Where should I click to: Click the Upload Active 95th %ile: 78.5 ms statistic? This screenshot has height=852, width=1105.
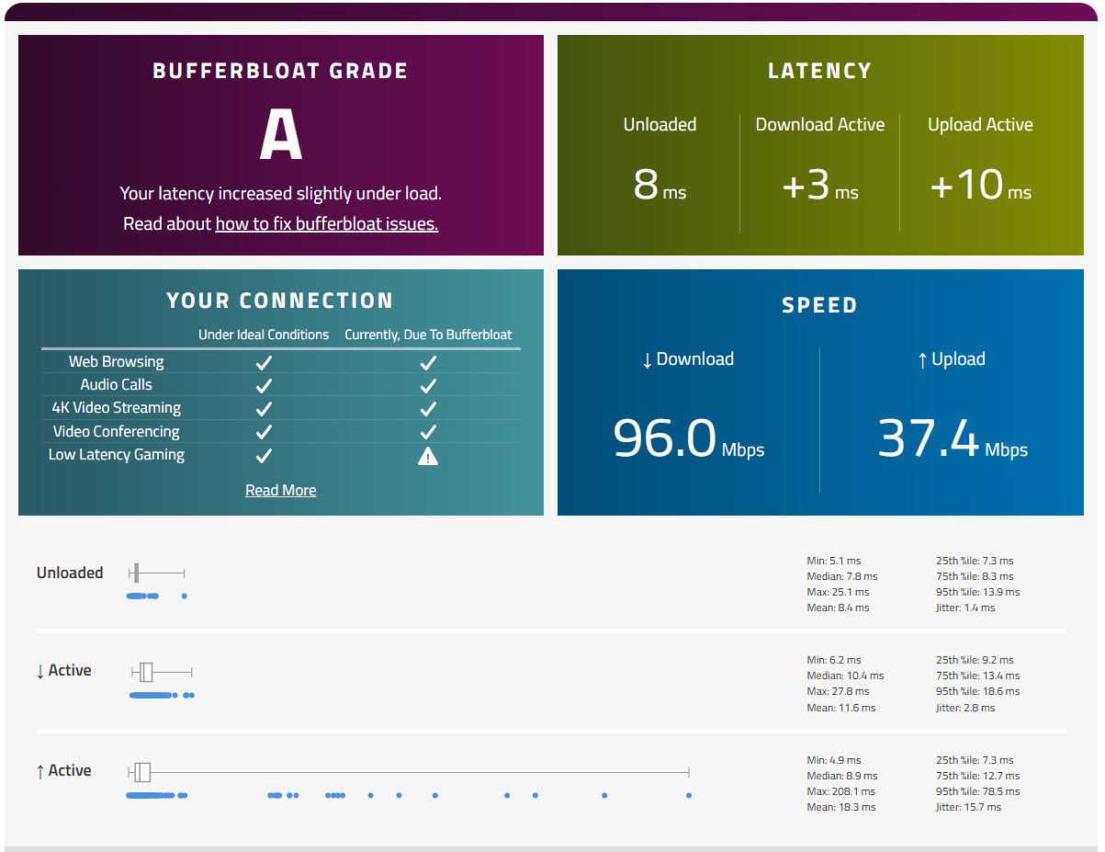pyautogui.click(x=977, y=791)
